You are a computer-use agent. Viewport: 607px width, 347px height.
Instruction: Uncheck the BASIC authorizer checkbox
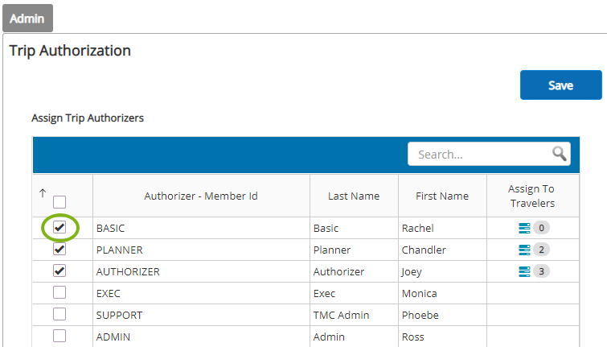point(59,227)
